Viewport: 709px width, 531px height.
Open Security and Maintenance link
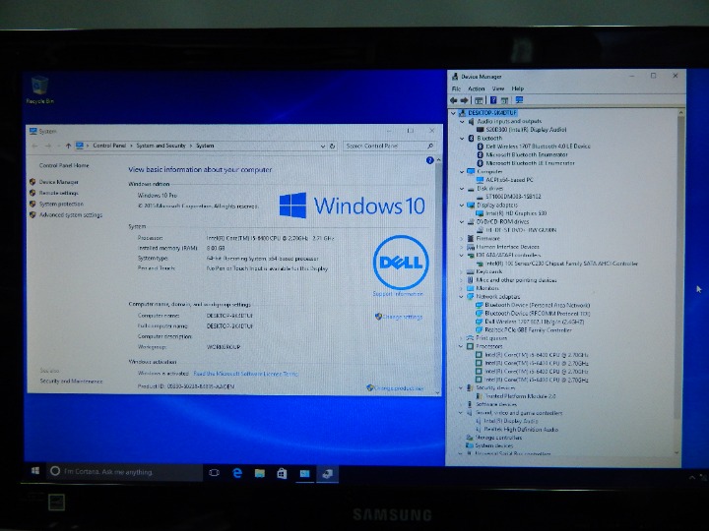click(71, 382)
